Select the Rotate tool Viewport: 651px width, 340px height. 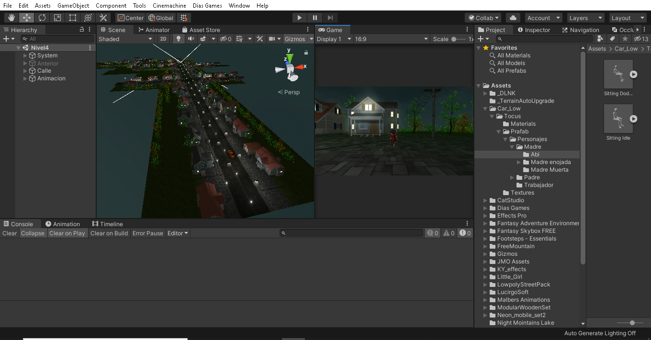click(x=42, y=18)
